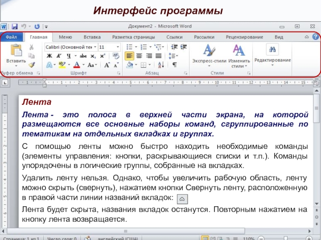Click the red font color swatch
321x240 pixels.
77,64
